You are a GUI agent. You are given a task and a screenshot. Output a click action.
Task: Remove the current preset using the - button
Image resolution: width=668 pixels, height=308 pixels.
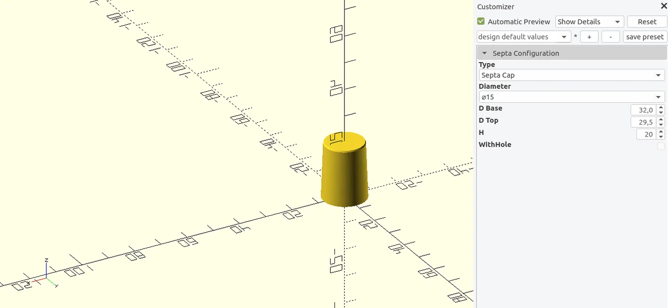coord(611,36)
